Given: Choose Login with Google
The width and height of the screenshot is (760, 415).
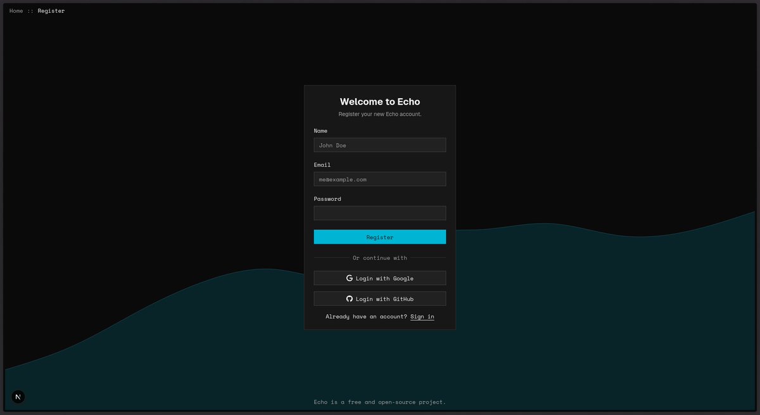Looking at the screenshot, I should 380,278.
